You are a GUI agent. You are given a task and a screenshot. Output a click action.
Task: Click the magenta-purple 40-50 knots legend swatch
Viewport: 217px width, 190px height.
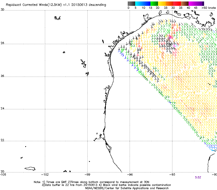point(196,4)
